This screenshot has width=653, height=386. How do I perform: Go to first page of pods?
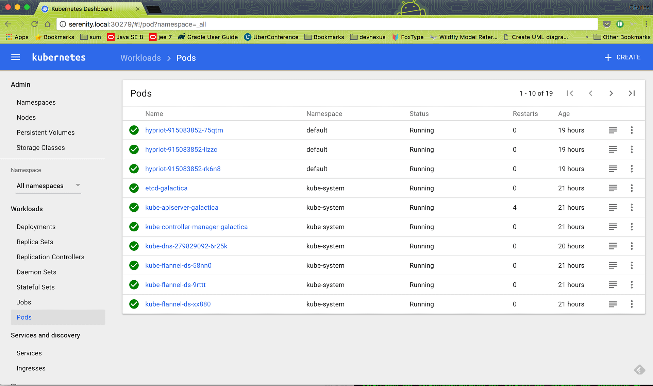coord(570,93)
